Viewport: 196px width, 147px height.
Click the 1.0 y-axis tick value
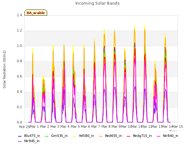(19, 46)
